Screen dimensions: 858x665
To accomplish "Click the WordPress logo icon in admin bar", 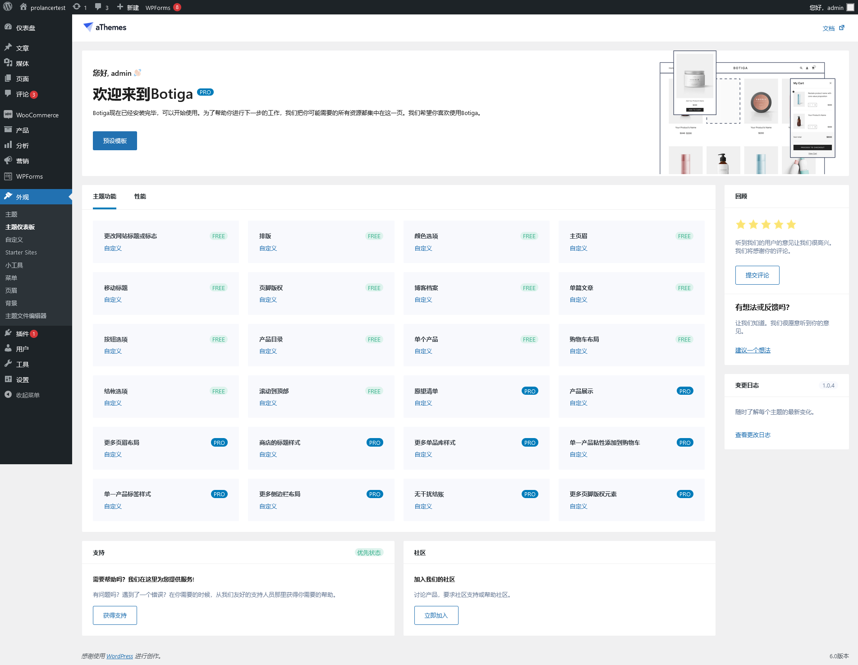I will 8,7.
